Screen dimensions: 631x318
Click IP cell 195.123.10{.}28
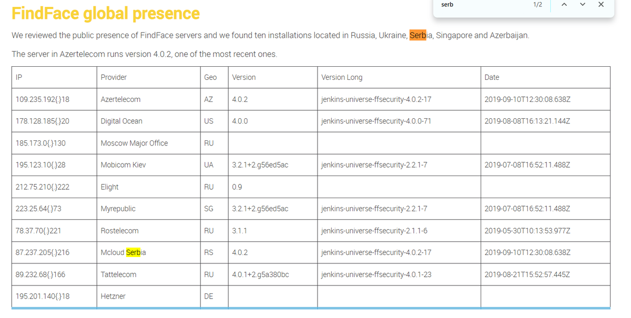click(54, 165)
